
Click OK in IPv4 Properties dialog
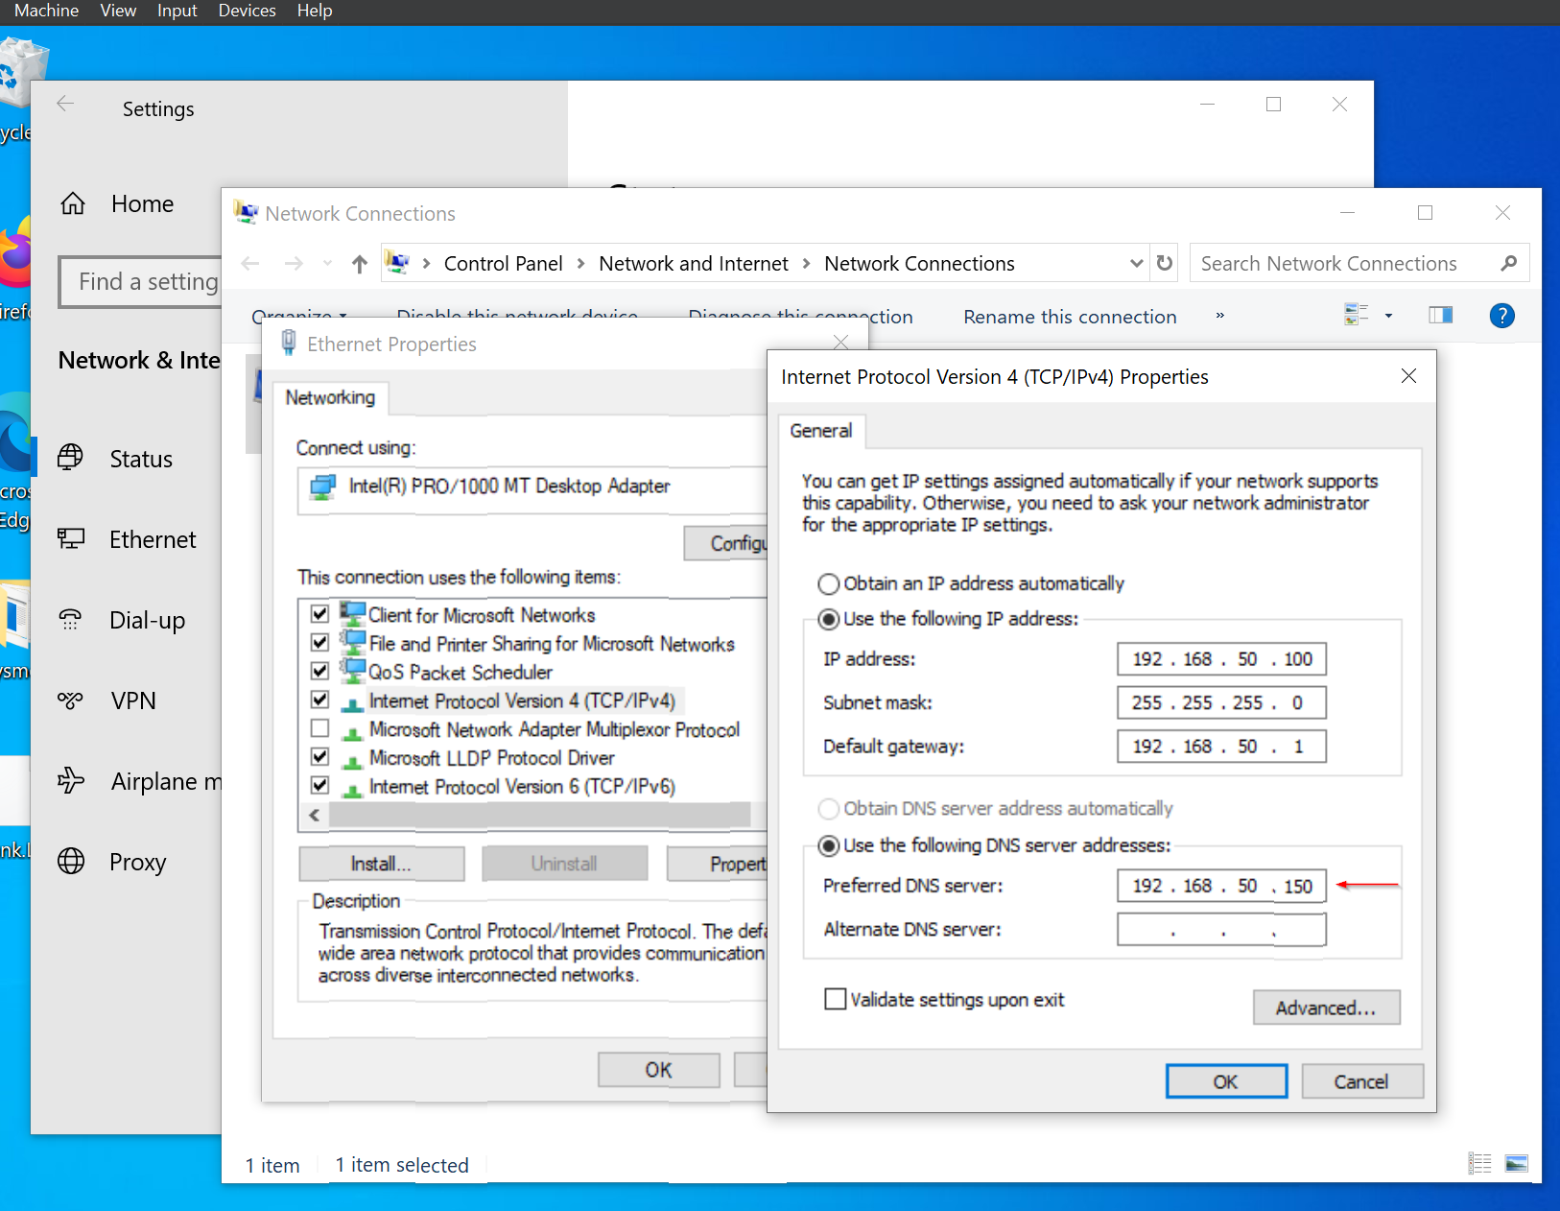pyautogui.click(x=1226, y=1081)
